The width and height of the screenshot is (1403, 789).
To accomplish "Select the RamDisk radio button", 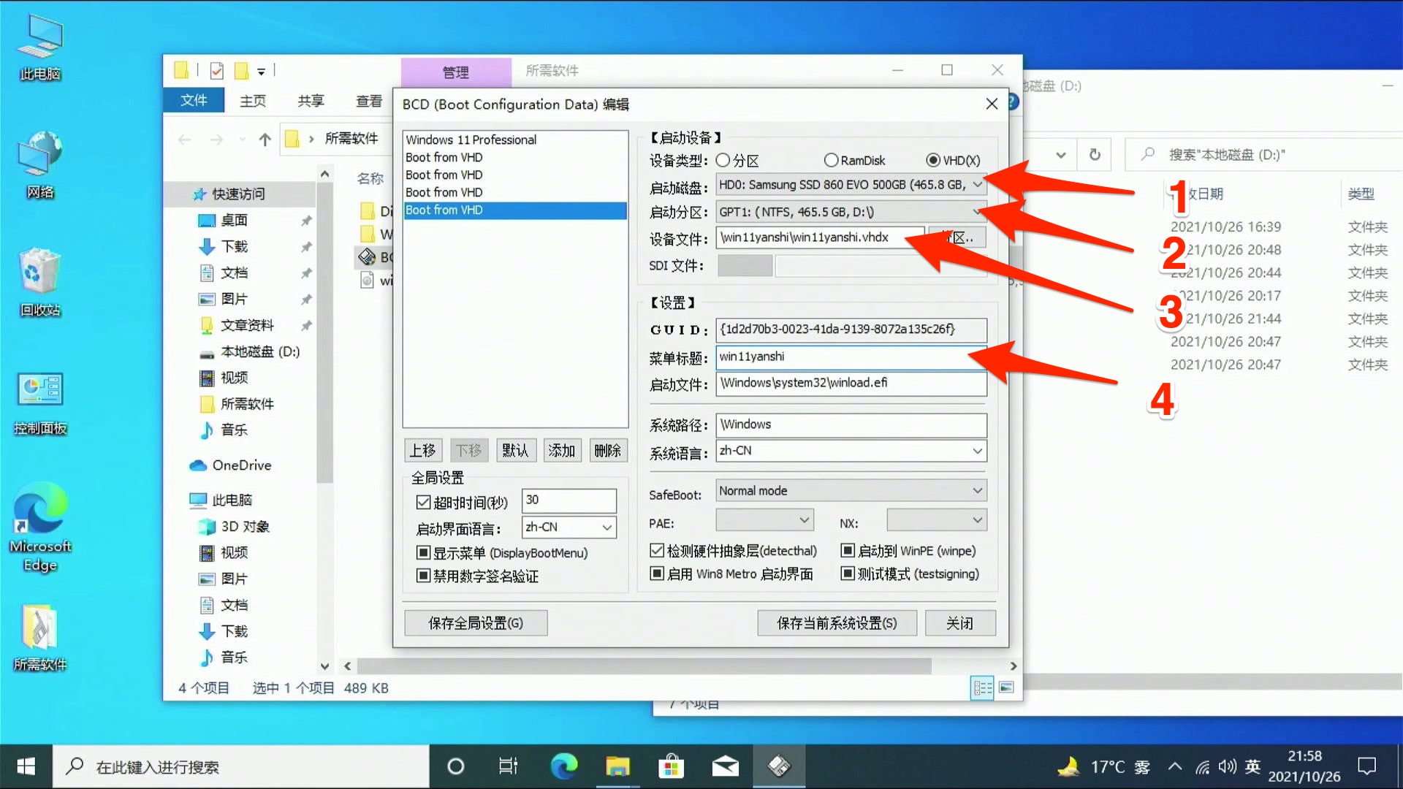I will tap(831, 160).
